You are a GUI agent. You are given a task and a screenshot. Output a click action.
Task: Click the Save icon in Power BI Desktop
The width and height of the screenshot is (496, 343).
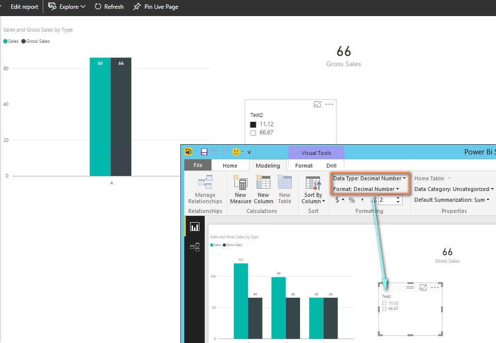pyautogui.click(x=204, y=152)
